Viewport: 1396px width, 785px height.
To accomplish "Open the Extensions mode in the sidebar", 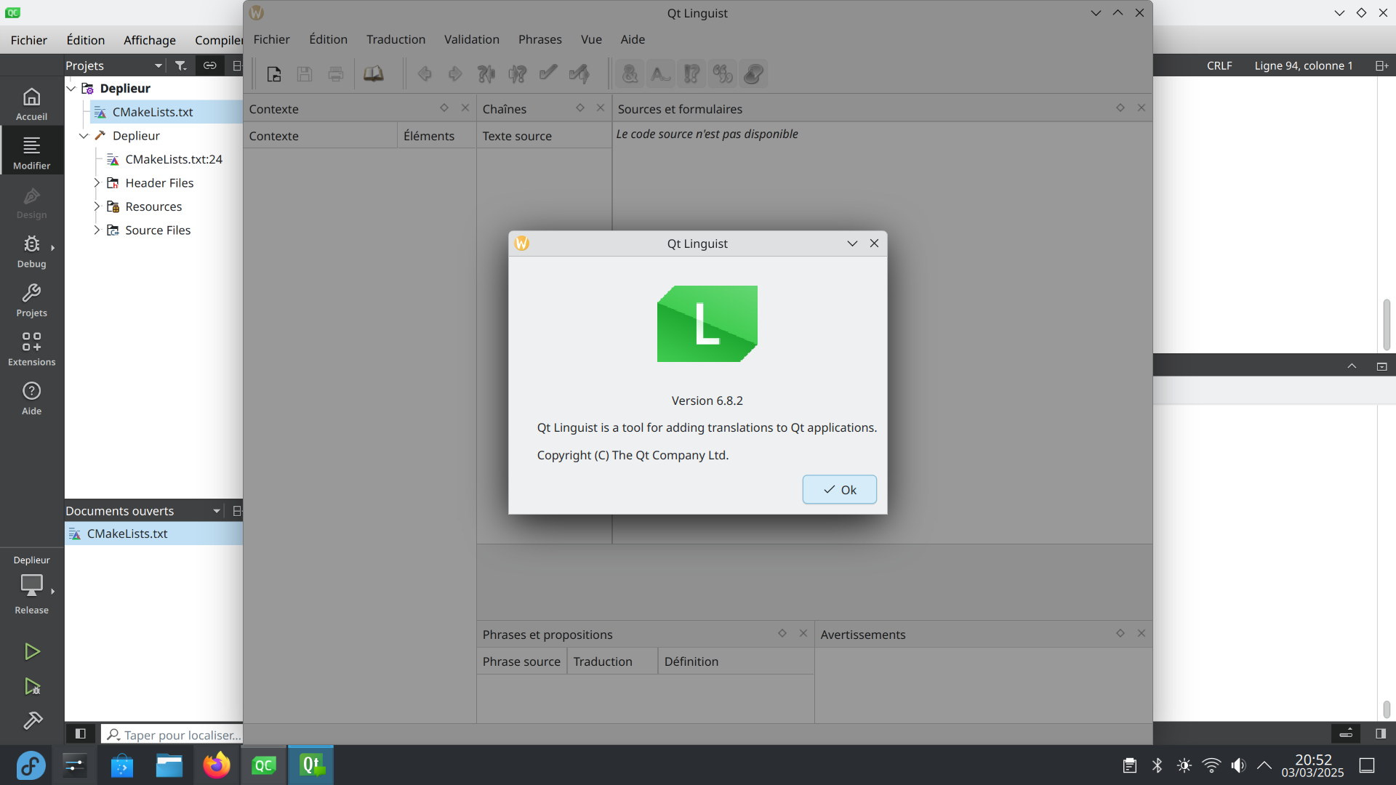I will [31, 349].
